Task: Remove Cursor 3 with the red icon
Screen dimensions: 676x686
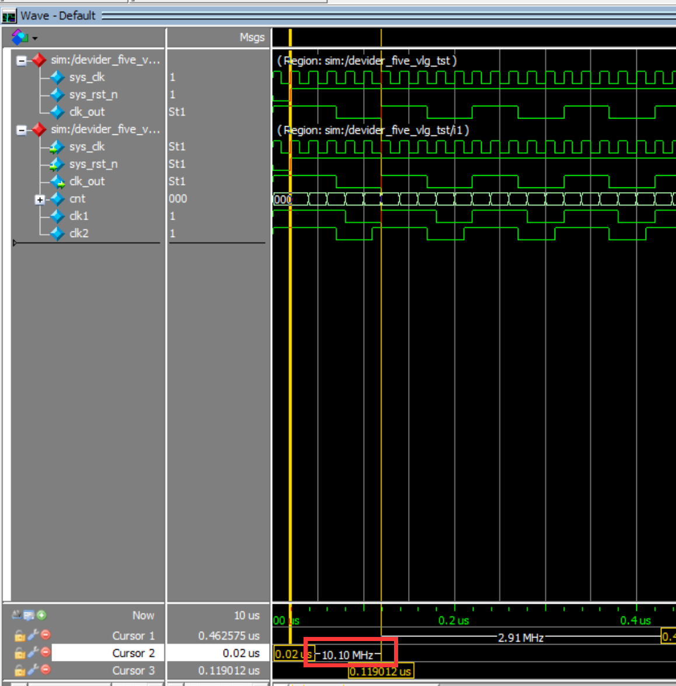Action: click(x=46, y=670)
